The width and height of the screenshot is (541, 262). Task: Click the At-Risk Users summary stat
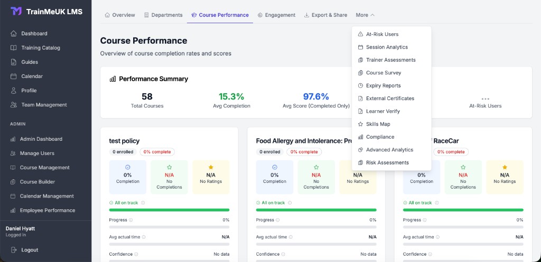coord(485,103)
